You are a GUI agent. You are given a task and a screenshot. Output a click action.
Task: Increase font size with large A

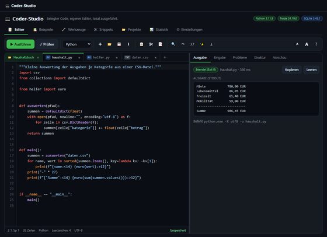(x=307, y=44)
